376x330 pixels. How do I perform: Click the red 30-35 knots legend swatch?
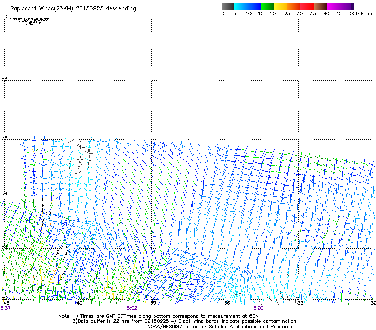coord(307,6)
